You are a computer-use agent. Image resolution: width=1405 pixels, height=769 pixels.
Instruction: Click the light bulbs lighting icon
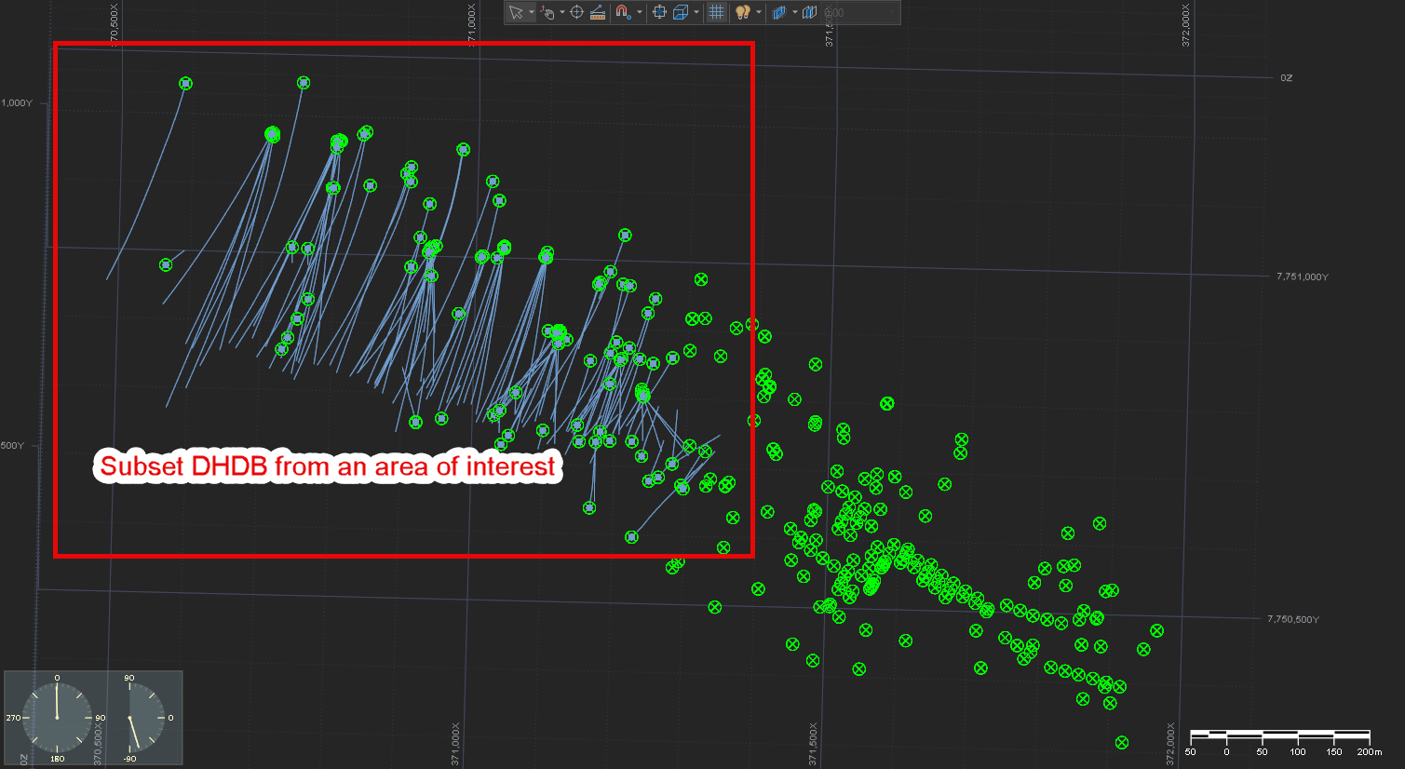(x=743, y=12)
